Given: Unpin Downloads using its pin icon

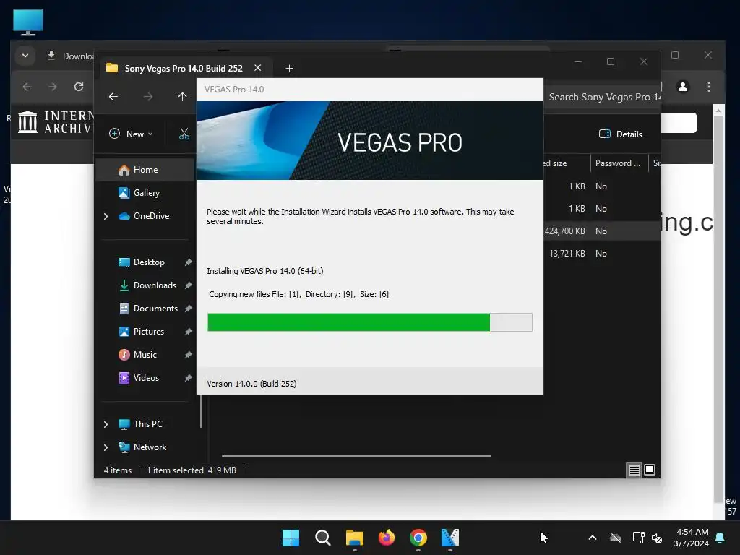Looking at the screenshot, I should pos(189,285).
